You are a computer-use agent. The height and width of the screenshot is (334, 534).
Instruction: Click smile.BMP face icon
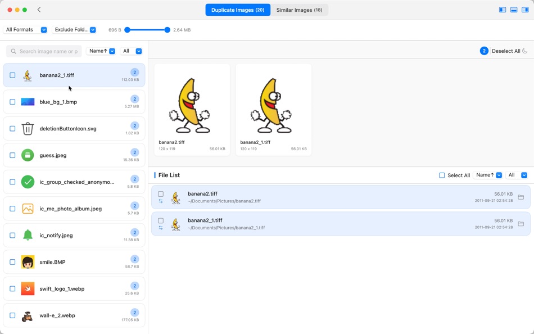[28, 262]
